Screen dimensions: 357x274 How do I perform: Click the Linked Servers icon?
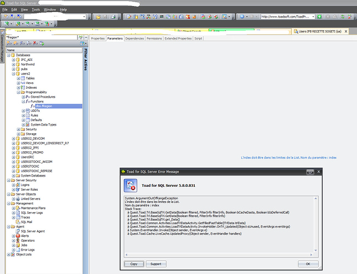[18, 199]
